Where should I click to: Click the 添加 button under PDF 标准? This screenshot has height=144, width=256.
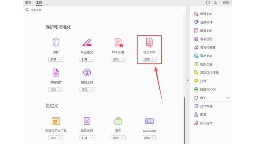116,59
